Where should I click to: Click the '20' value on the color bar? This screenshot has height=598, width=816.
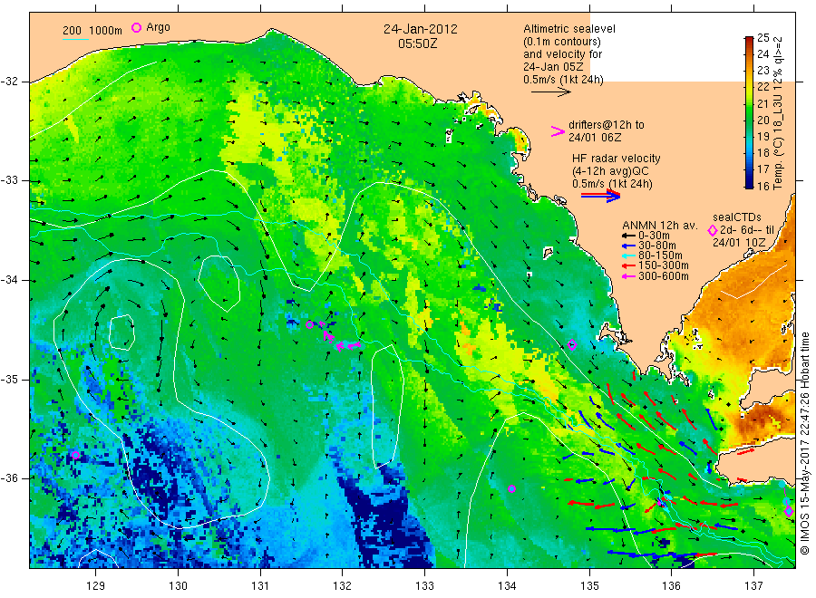(763, 120)
